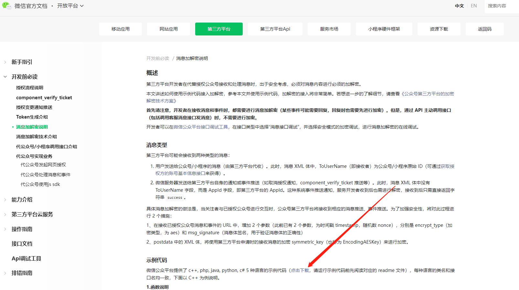Click the 1.函数说明 subheading
519x290 pixels.
click(x=157, y=287)
